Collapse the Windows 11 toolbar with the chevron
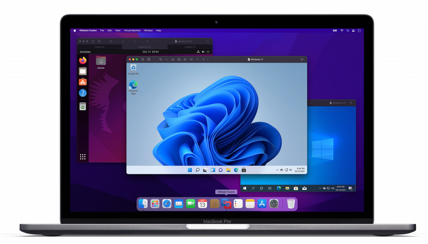Screen dimensions: 428x244 [x=208, y=60]
